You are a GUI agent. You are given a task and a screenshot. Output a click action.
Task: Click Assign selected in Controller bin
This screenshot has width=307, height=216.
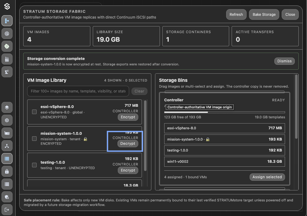click(x=267, y=177)
